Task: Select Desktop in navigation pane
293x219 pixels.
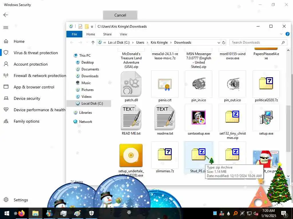Action: [88, 62]
